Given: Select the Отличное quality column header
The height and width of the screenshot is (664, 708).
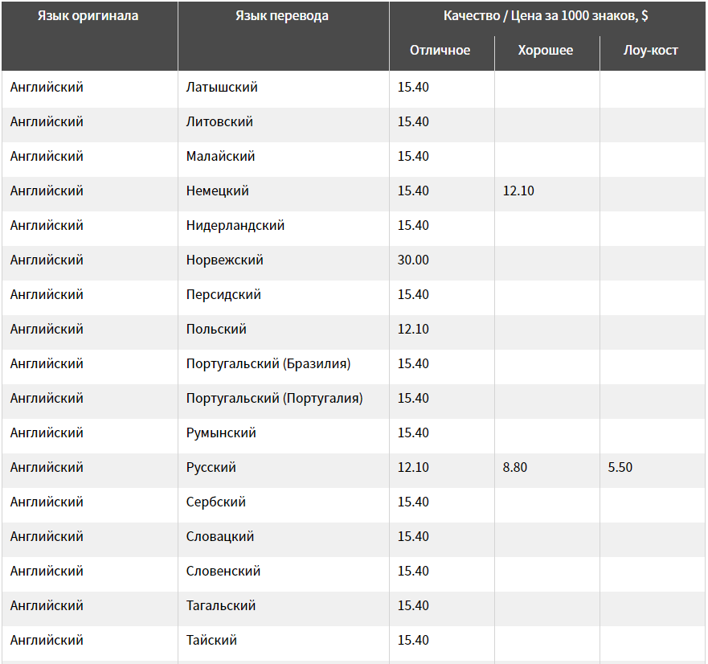Looking at the screenshot, I should [x=440, y=50].
